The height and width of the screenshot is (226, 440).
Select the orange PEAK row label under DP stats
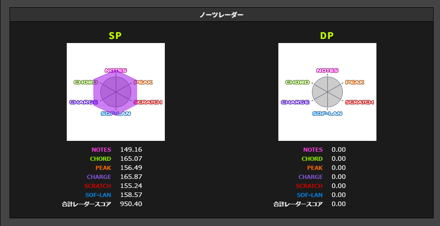click(315, 168)
